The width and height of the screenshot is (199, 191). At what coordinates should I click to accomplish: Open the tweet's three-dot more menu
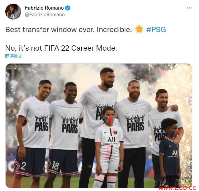pos(189,8)
